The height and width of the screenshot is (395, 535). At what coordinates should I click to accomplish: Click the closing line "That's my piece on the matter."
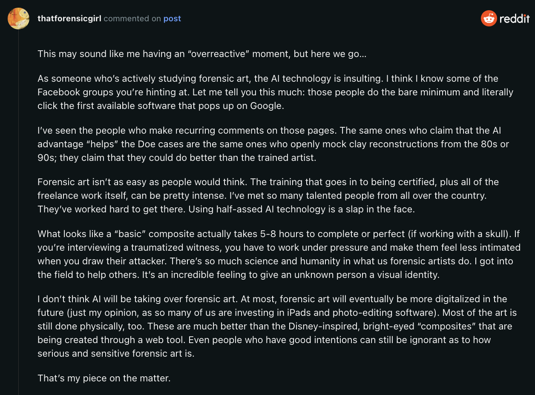tap(104, 378)
